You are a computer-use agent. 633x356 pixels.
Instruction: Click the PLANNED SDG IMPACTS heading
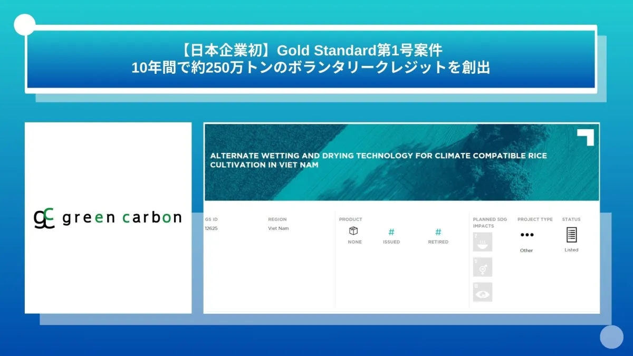click(490, 223)
